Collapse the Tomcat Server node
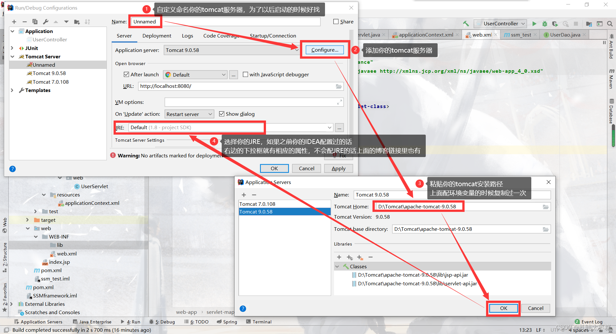Viewport: 616px width, 334px height. click(x=13, y=56)
